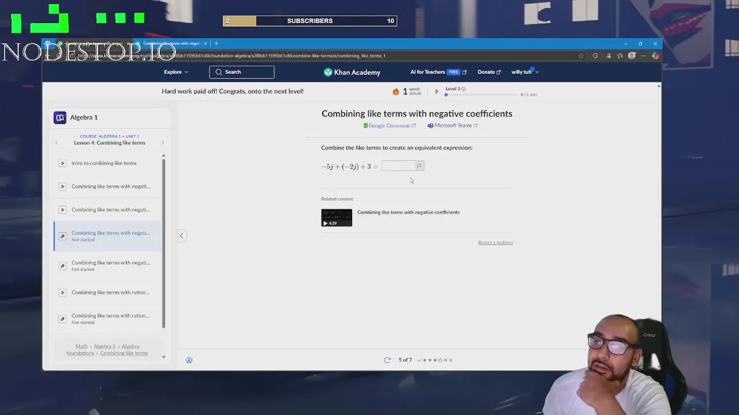Open the Algebra 1 course title

84,118
